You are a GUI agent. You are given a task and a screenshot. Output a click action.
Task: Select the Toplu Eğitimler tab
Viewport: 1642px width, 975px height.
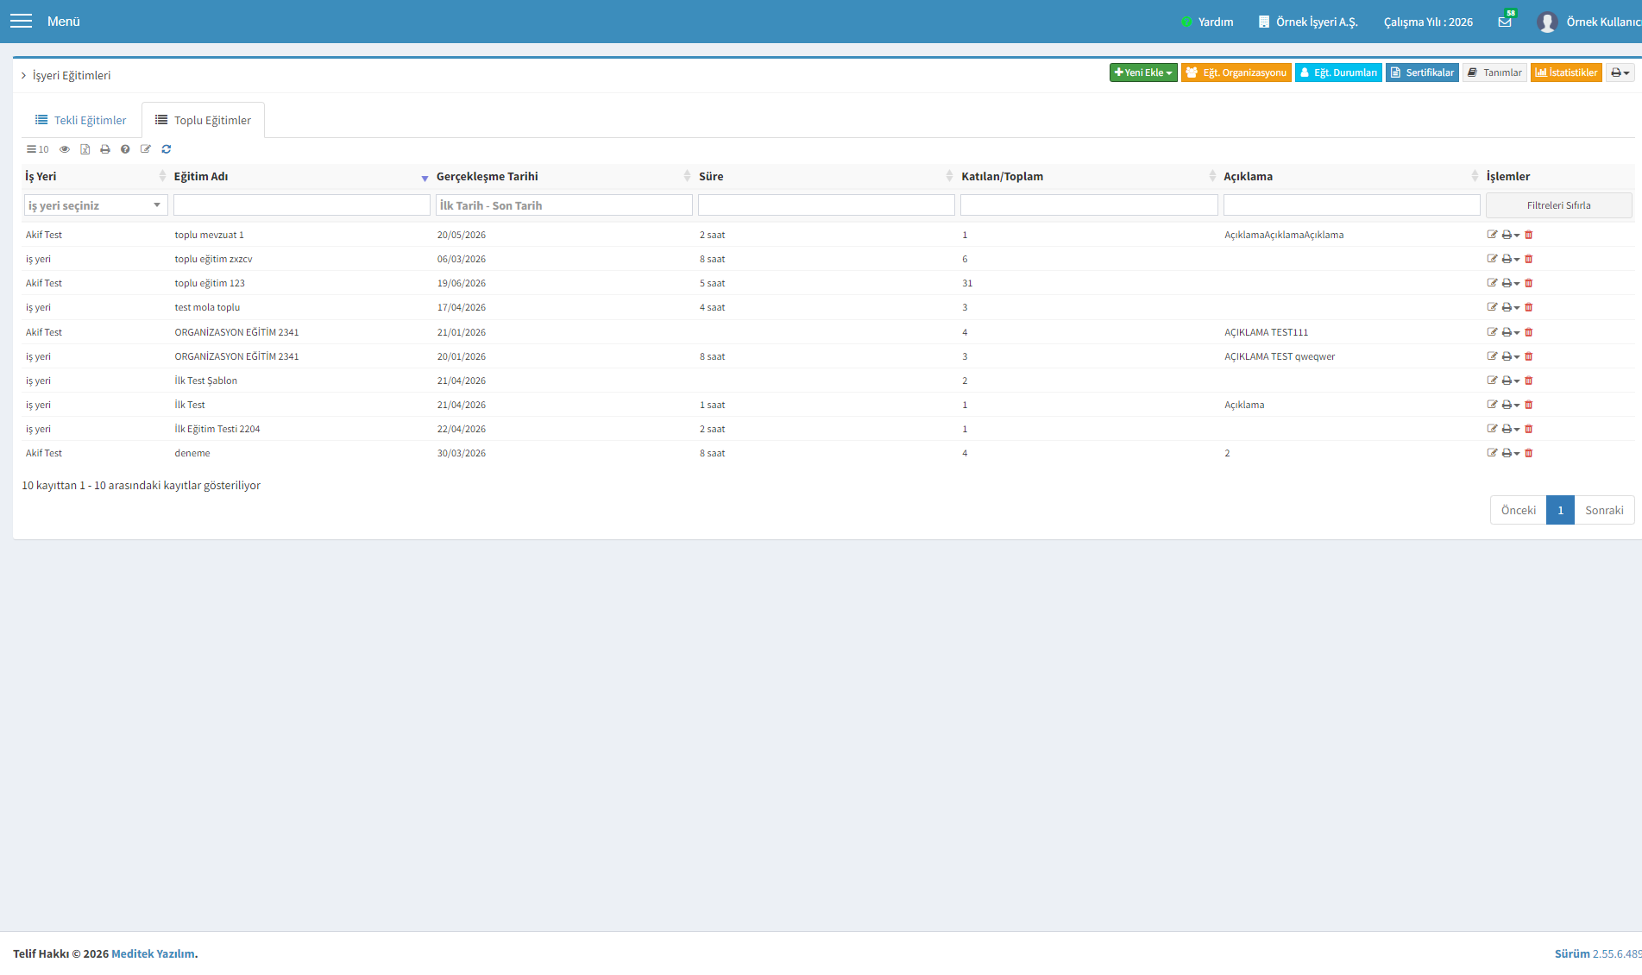pyautogui.click(x=204, y=120)
